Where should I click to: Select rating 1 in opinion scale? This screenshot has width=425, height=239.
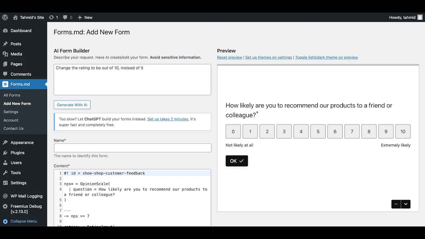pyautogui.click(x=250, y=131)
